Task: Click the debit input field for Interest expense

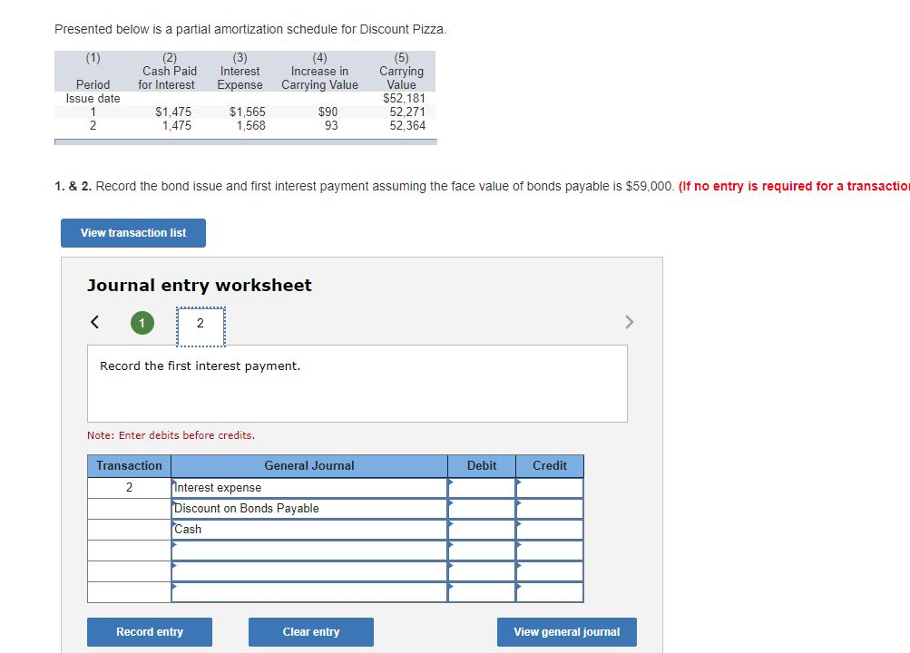Action: click(485, 487)
